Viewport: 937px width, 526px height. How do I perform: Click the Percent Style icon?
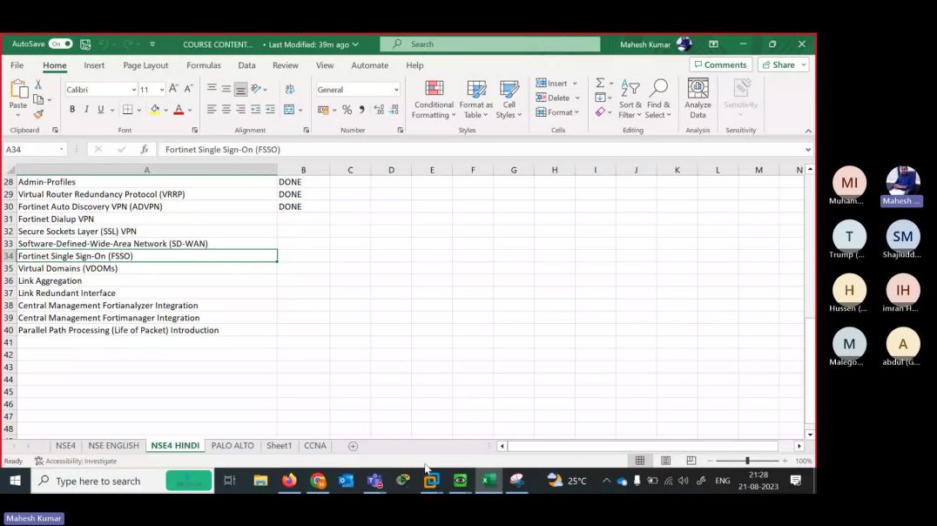[x=347, y=110]
